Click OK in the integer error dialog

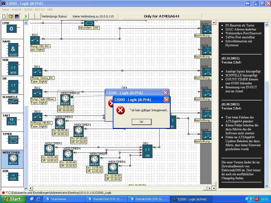click(141, 122)
